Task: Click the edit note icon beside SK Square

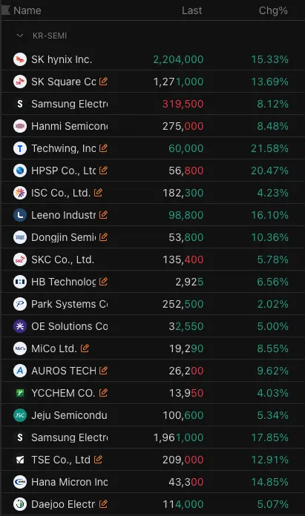Action: click(103, 82)
